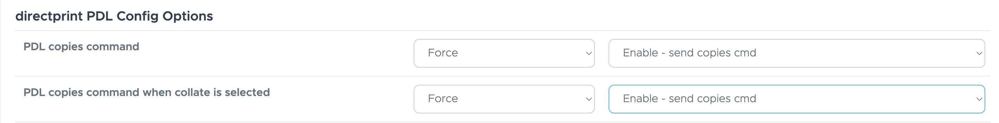Open Force dropdown in the collate row
This screenshot has height=123, width=999.
(x=504, y=99)
